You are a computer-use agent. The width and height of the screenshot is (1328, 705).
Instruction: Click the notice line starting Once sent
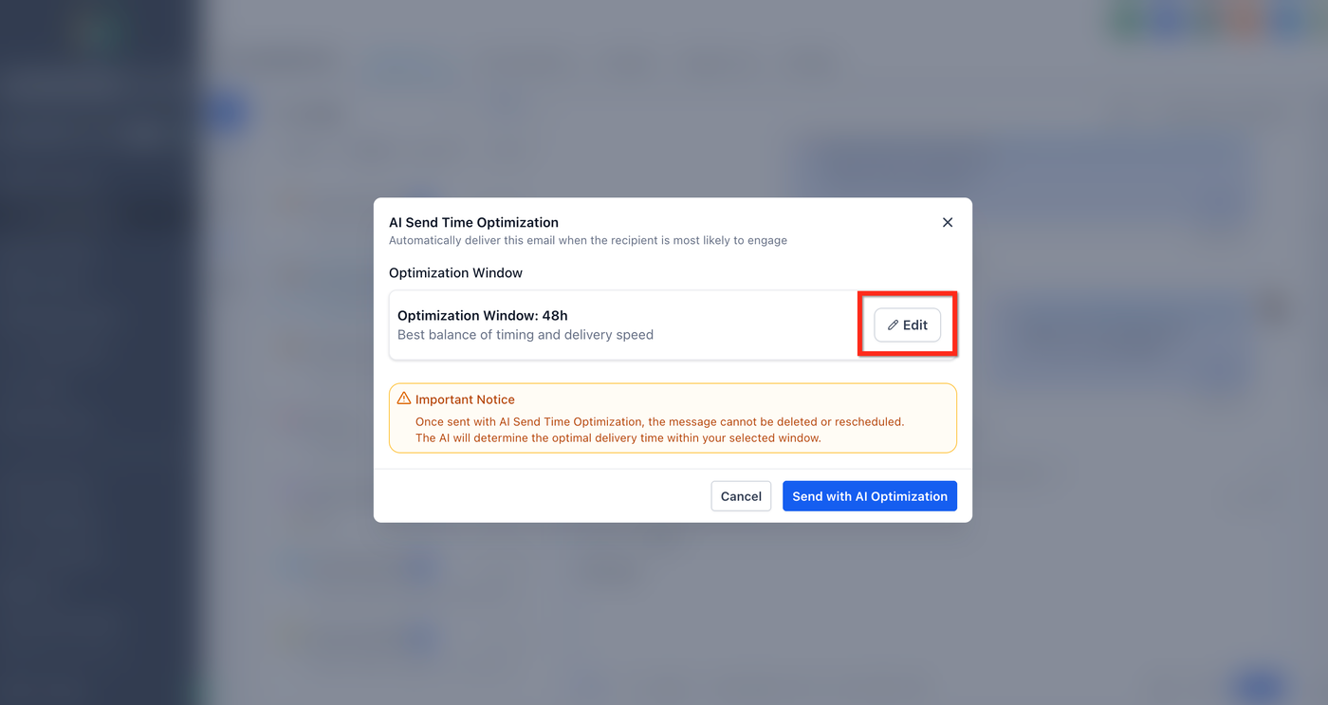coord(659,421)
